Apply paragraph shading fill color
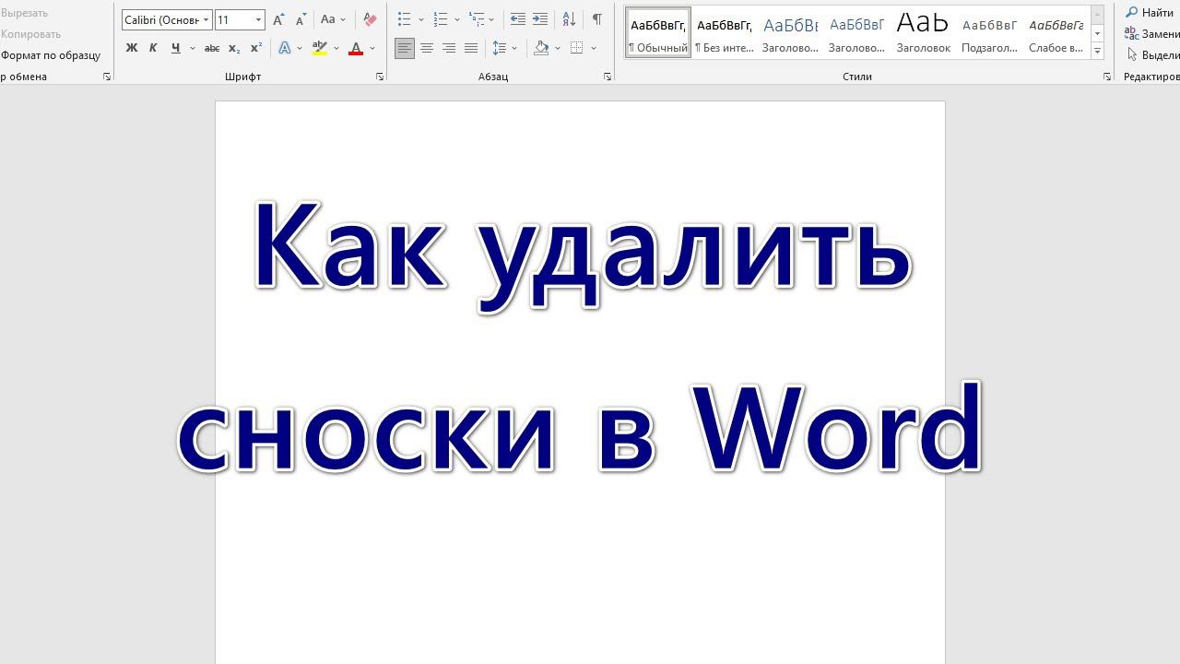The height and width of the screenshot is (664, 1180). pyautogui.click(x=541, y=48)
